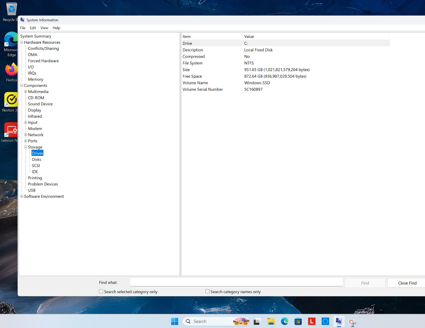Select Conflicts/Sharing in the tree

click(x=43, y=49)
